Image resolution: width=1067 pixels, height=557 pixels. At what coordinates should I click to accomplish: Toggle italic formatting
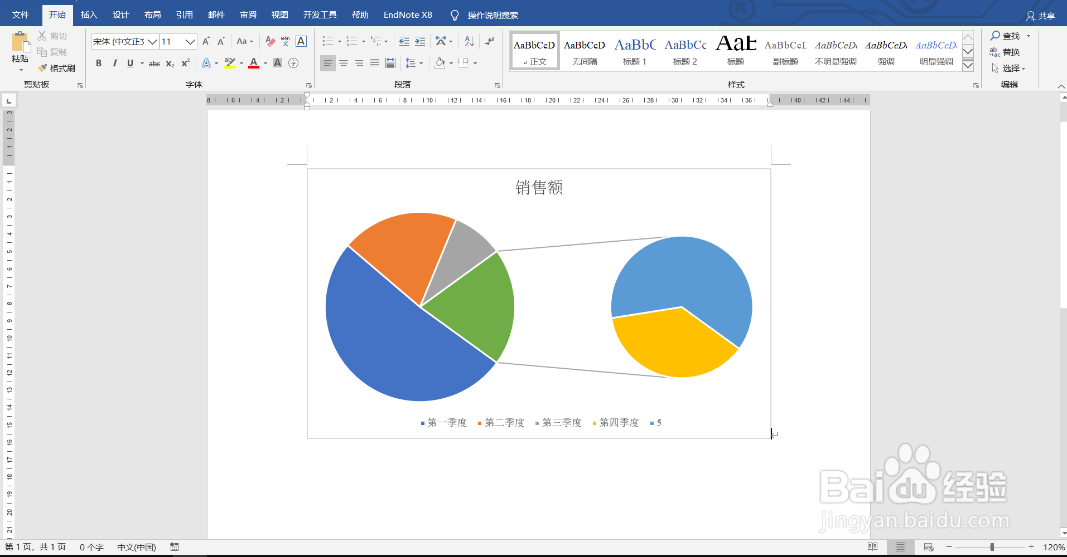[114, 63]
